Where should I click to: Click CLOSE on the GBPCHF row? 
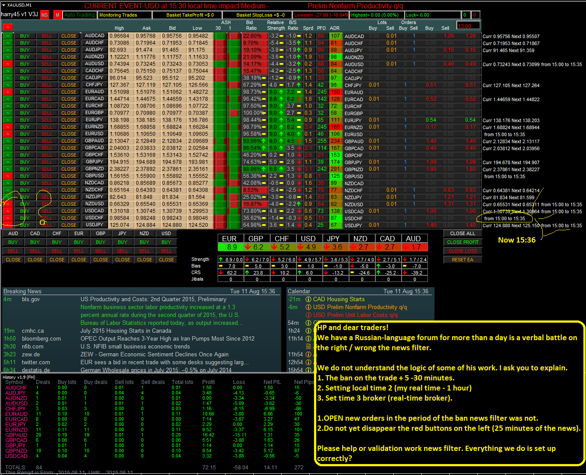point(69,155)
